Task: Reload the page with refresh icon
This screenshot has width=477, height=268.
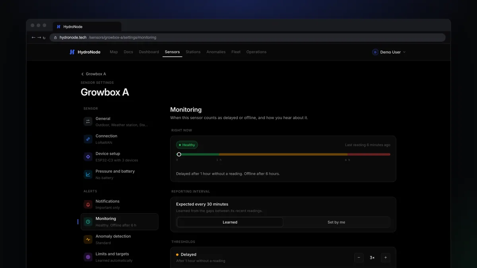Action: coord(44,38)
